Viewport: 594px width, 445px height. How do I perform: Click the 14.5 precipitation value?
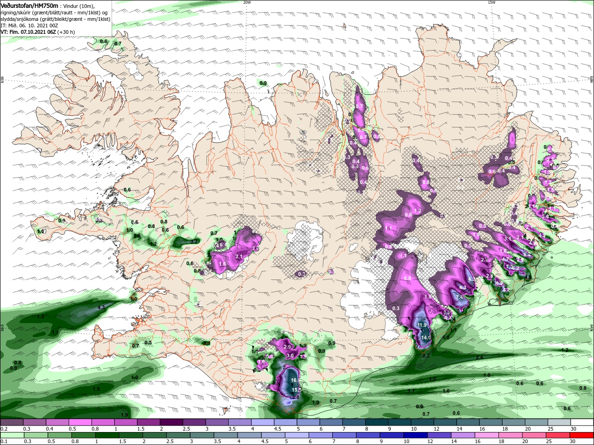pyautogui.click(x=426, y=337)
